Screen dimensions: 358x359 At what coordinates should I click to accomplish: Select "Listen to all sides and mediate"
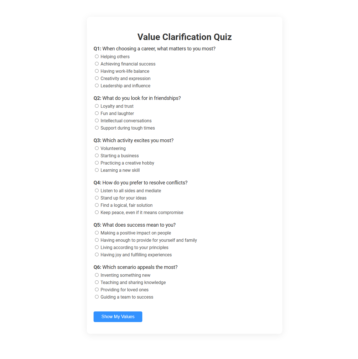[x=97, y=191]
